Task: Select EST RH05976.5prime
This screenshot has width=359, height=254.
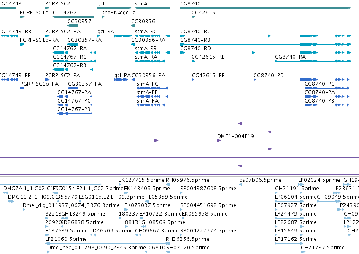Action: pyautogui.click(x=168, y=184)
